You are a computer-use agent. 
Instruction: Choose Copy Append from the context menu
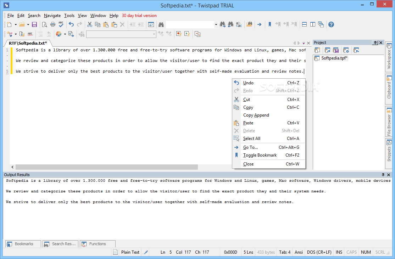pos(269,115)
